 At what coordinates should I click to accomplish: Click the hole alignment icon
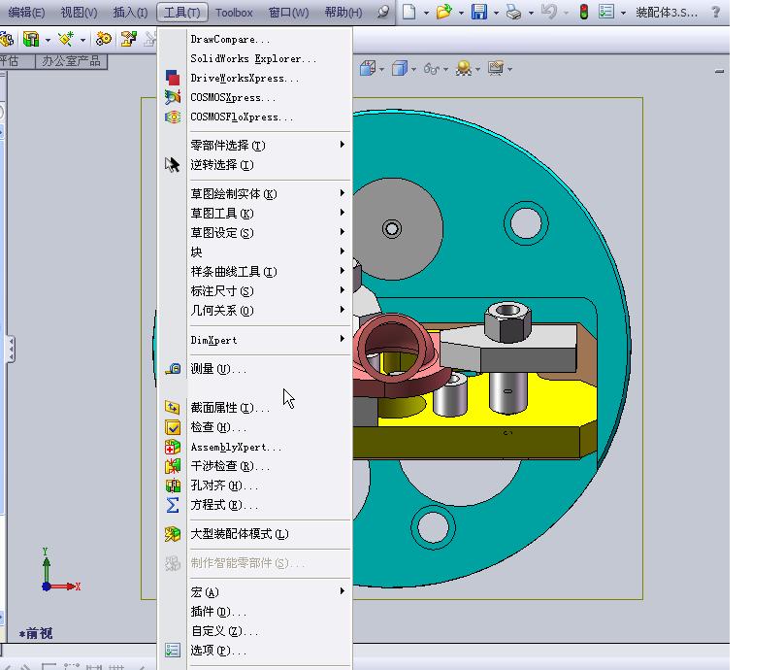(173, 486)
